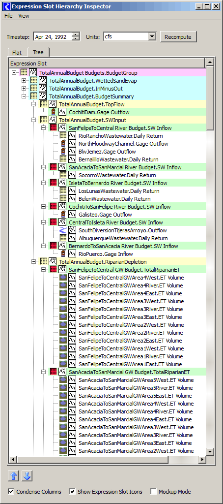Open the Units dropdown
223x504 pixels.
pos(152,36)
